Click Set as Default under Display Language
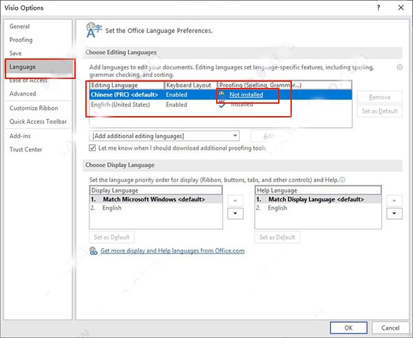The width and height of the screenshot is (413, 338). coord(112,237)
